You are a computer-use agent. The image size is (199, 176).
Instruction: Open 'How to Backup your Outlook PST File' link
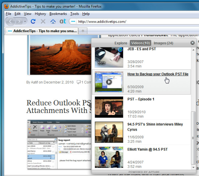(x=158, y=74)
